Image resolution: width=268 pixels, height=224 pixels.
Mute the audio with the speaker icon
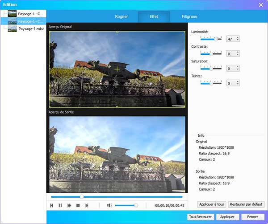(x=109, y=205)
